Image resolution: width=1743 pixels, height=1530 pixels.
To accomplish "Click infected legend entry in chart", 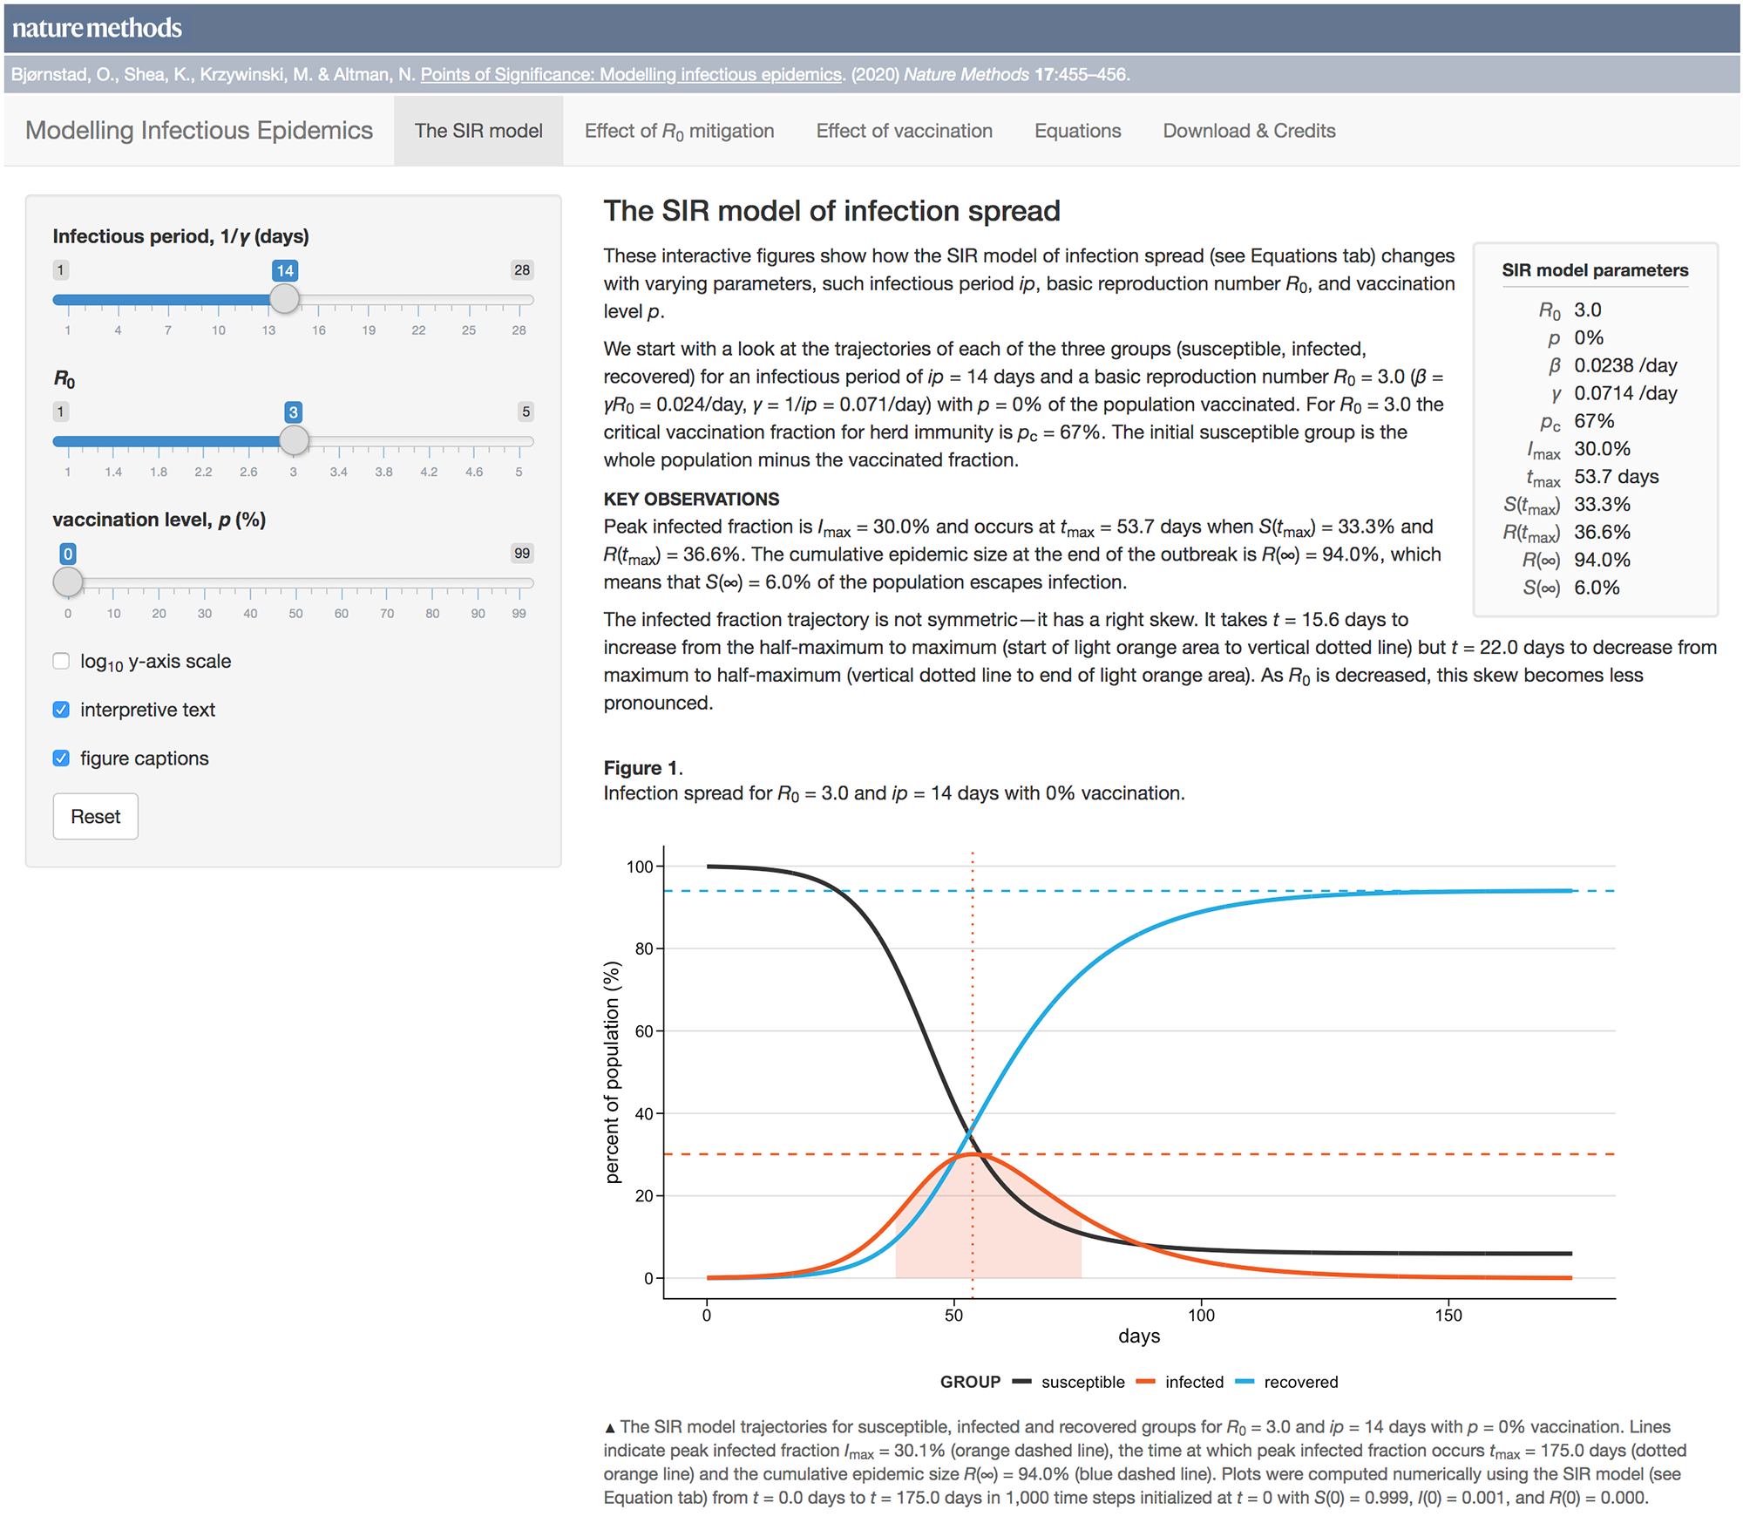I will click(1193, 1382).
